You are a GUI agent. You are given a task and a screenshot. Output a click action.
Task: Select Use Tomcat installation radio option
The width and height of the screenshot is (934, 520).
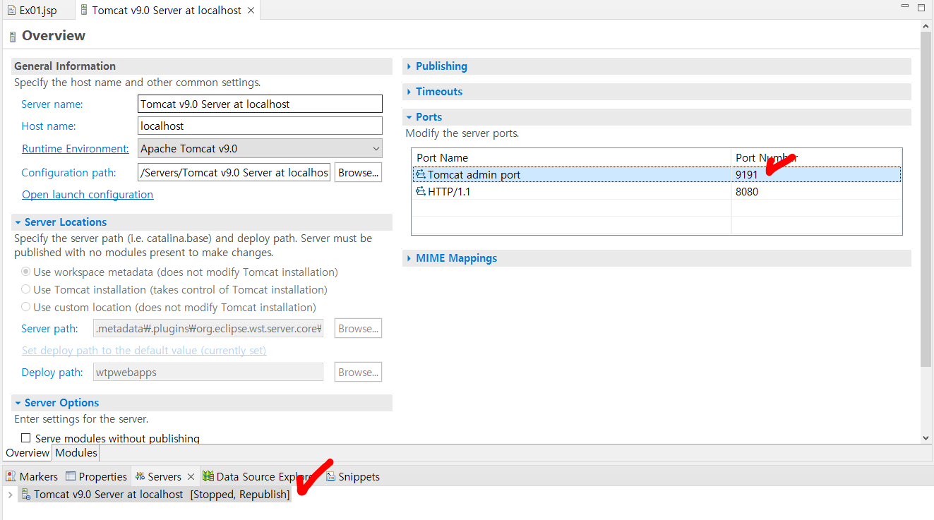pos(26,289)
